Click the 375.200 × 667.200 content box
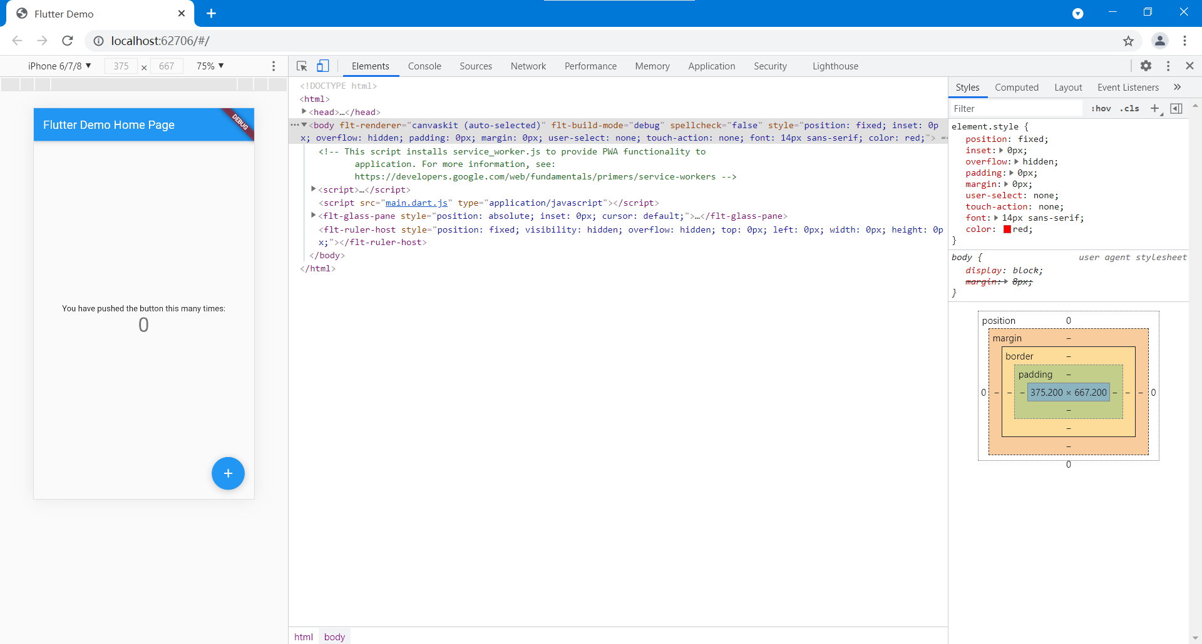 point(1069,392)
